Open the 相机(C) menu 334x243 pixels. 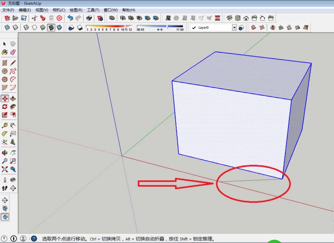pos(59,10)
